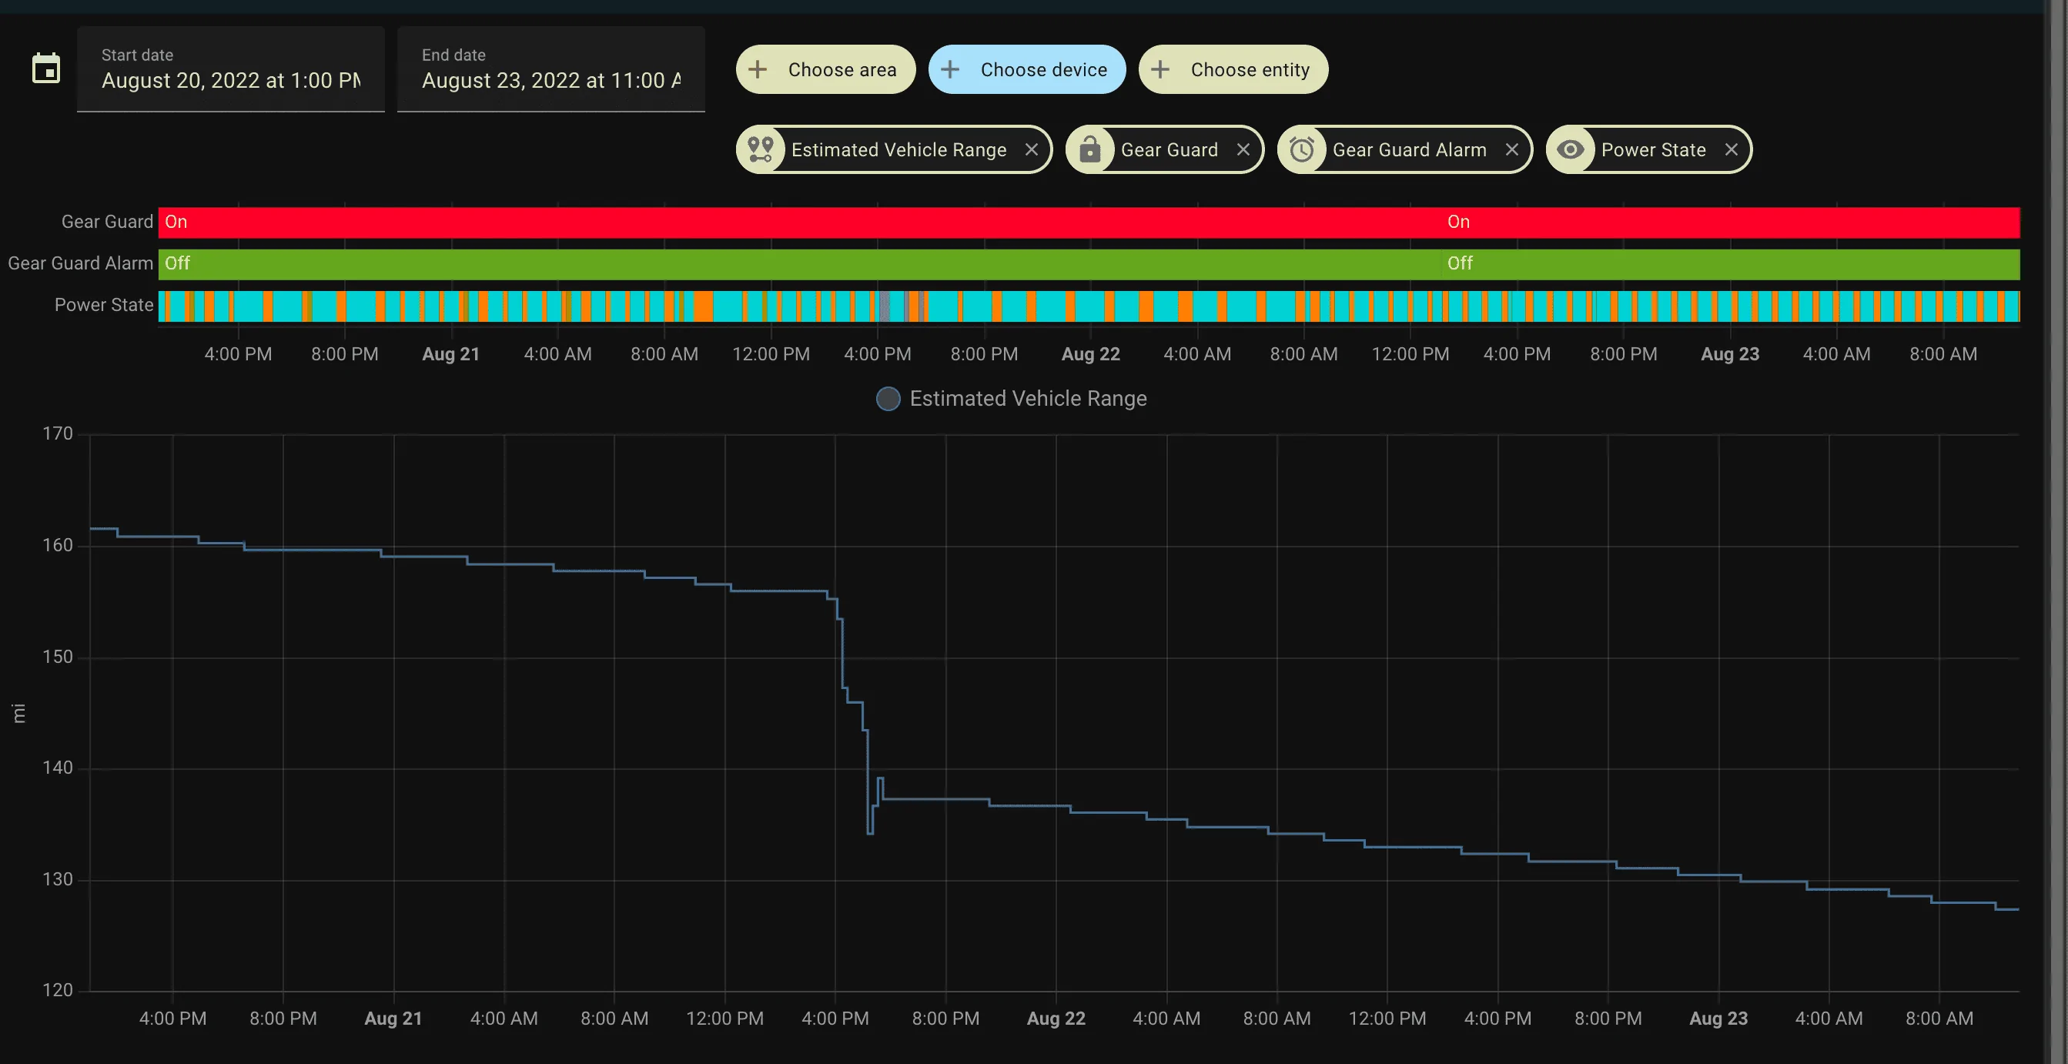Remove the Power State entity chip
This screenshot has width=2068, height=1064.
point(1732,149)
